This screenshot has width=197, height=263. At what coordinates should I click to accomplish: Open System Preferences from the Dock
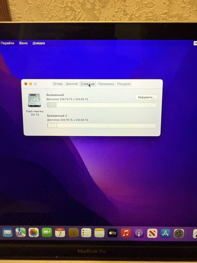click(179, 233)
